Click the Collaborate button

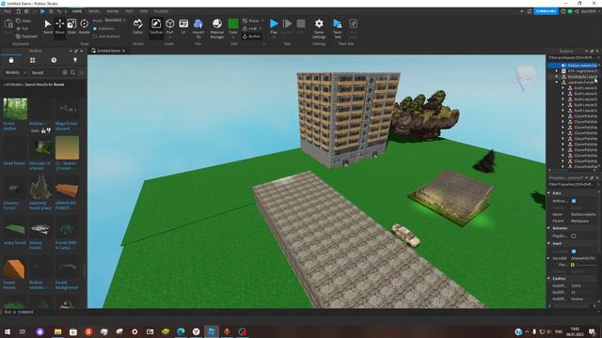(x=546, y=11)
